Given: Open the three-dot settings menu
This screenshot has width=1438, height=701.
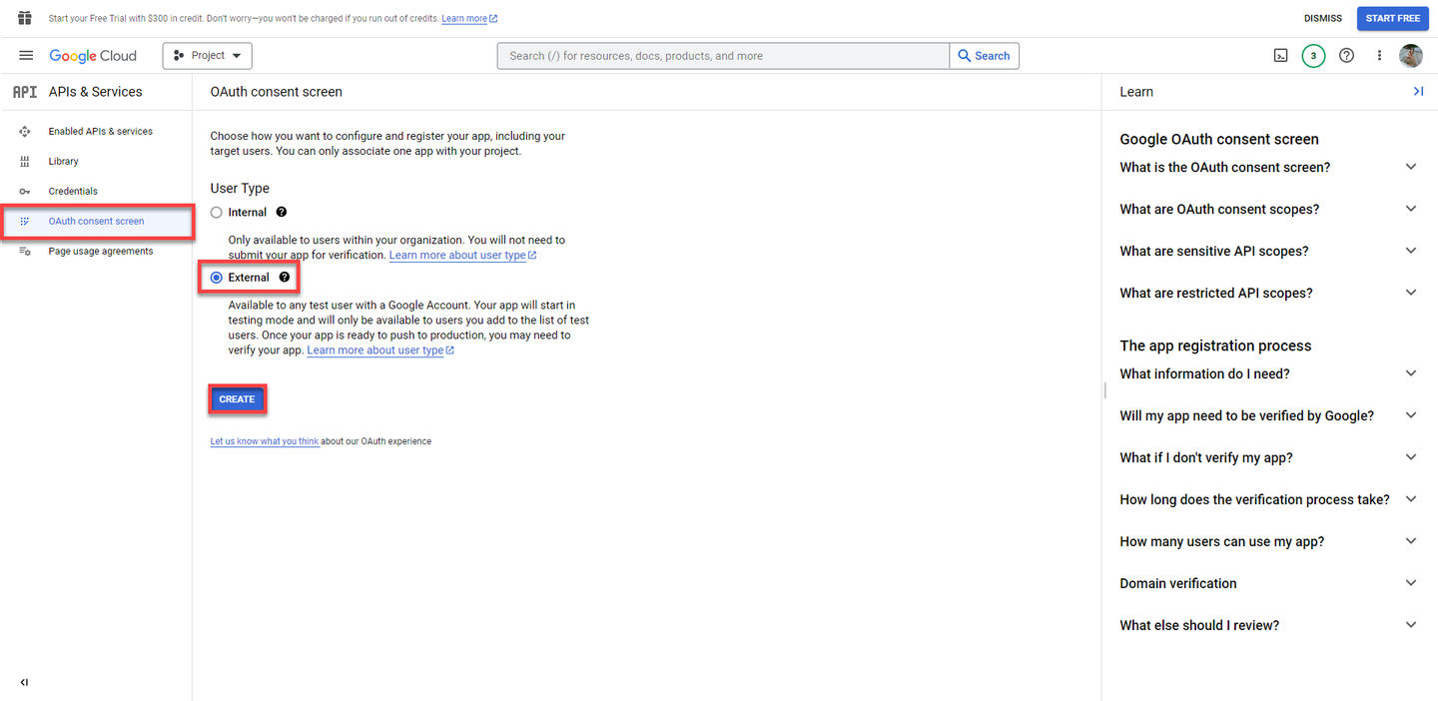Looking at the screenshot, I should 1379,56.
